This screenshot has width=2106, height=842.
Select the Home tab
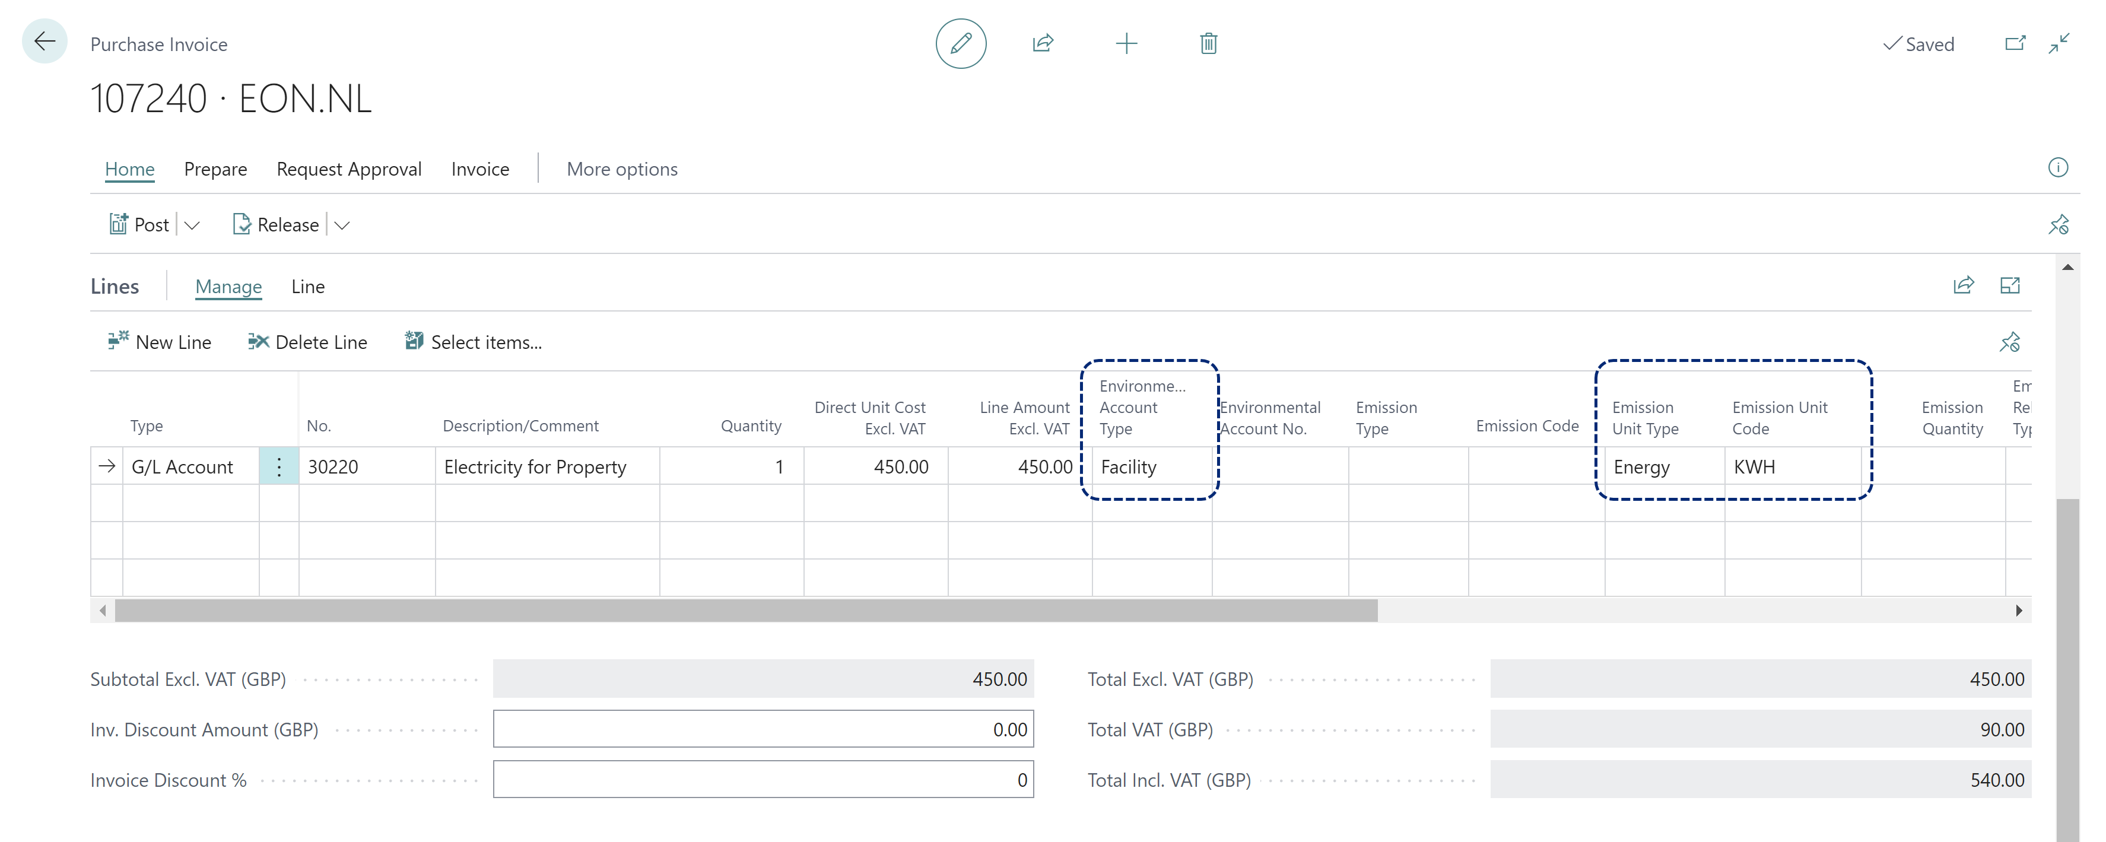pos(129,168)
